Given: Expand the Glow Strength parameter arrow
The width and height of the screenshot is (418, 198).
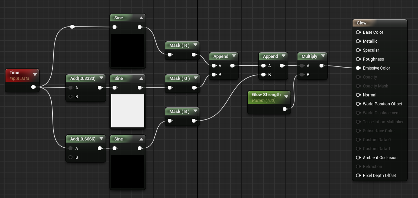Looking at the screenshot, I should [x=286, y=97].
